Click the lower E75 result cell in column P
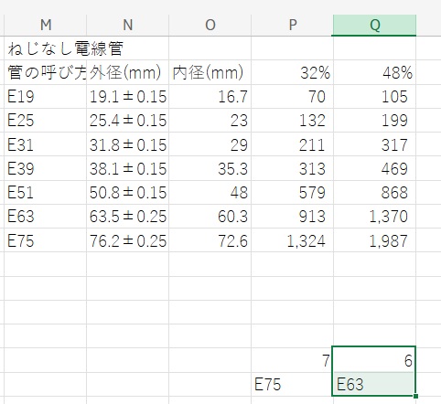Screen dimensions: 441x404 point(293,384)
